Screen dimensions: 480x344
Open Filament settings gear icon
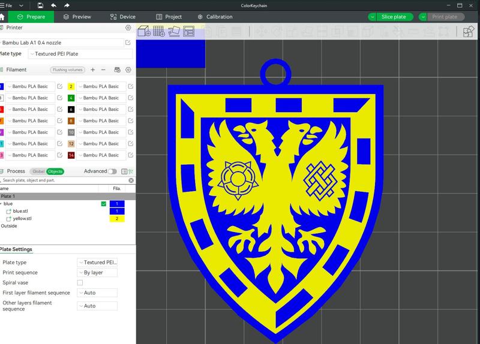[128, 70]
